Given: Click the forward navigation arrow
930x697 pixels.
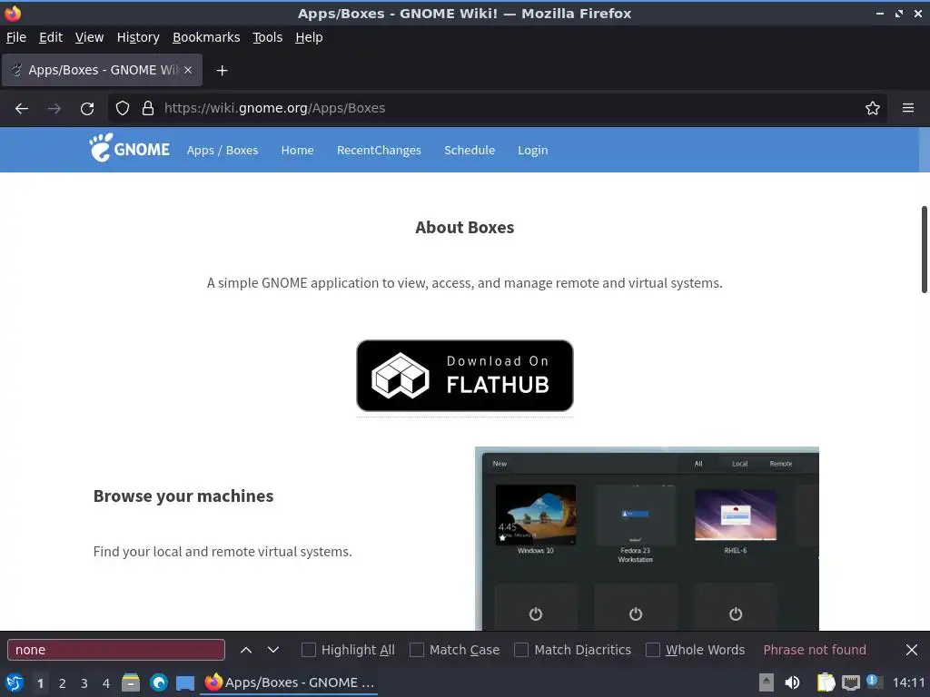Looking at the screenshot, I should (54, 109).
